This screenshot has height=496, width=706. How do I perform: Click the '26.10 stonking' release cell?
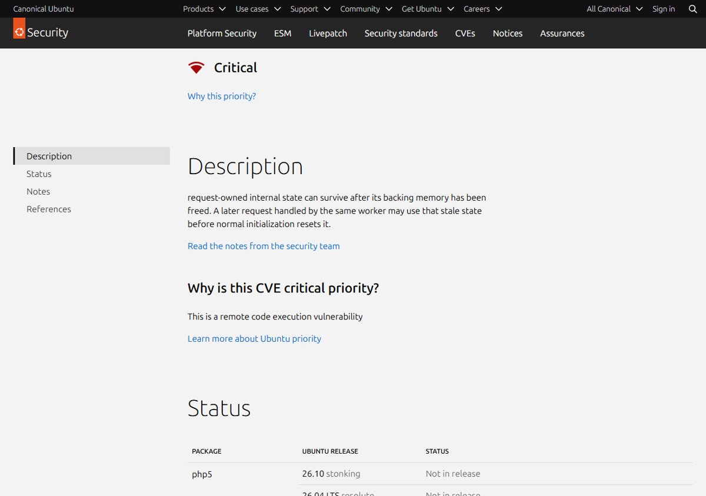tap(331, 474)
